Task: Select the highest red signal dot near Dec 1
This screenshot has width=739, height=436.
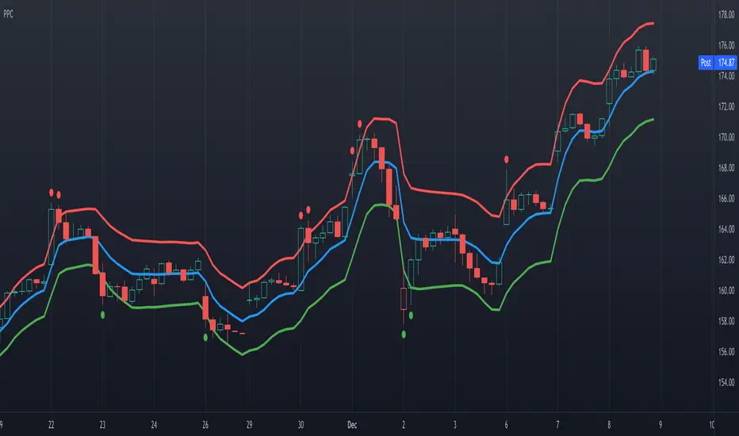Action: pos(360,124)
